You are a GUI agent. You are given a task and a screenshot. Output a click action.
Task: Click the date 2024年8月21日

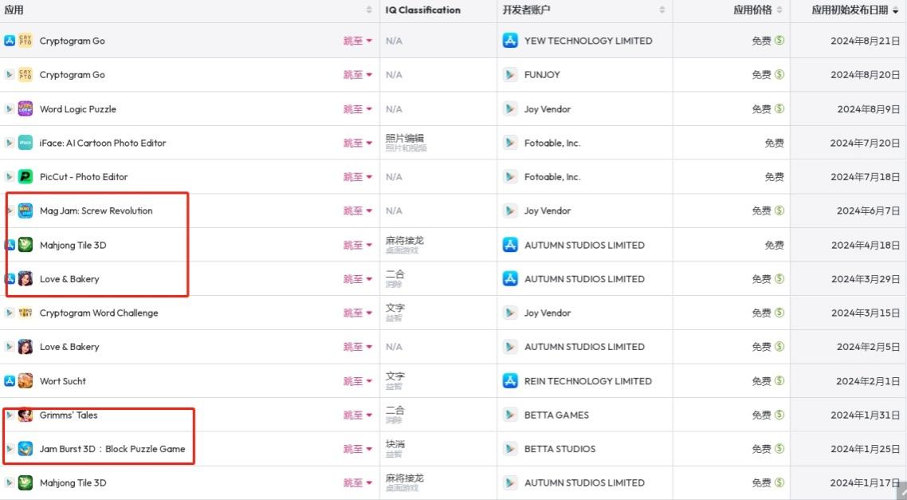click(866, 41)
